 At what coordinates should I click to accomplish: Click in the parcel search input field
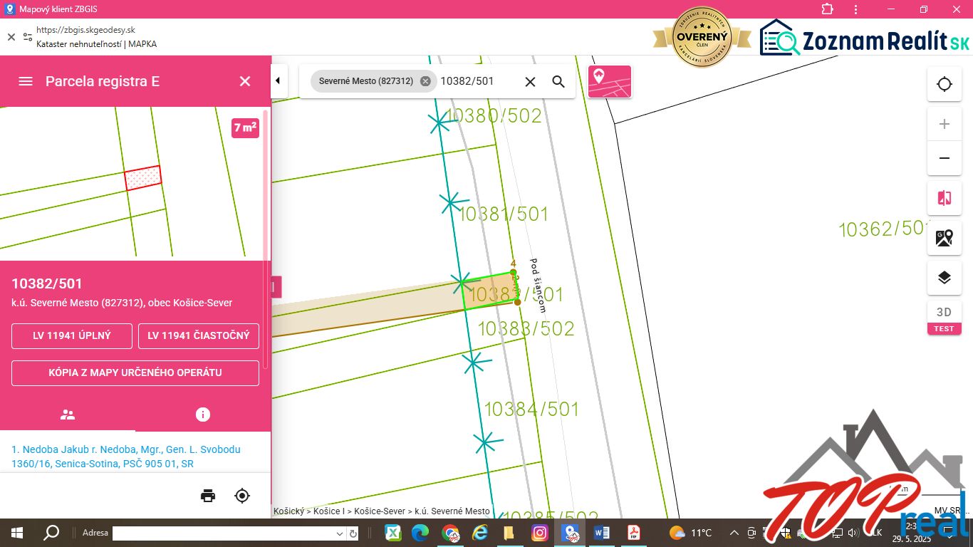click(x=477, y=81)
